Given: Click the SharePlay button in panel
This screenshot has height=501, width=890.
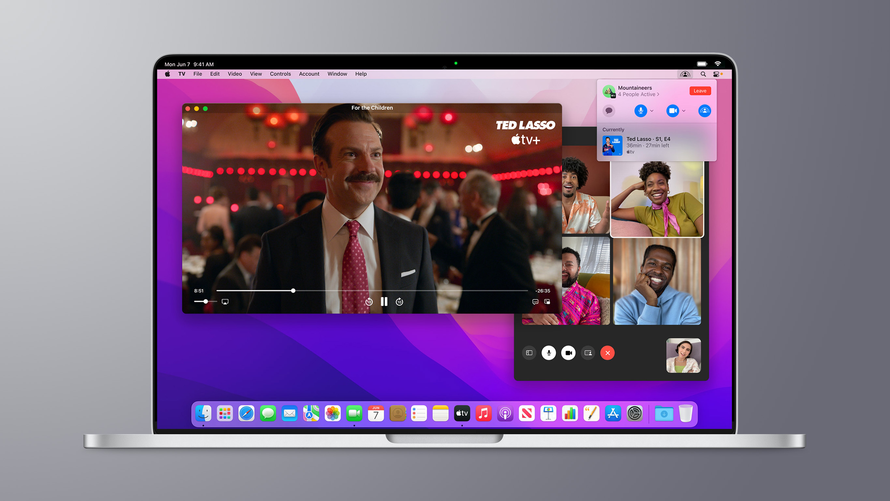Looking at the screenshot, I should [705, 111].
